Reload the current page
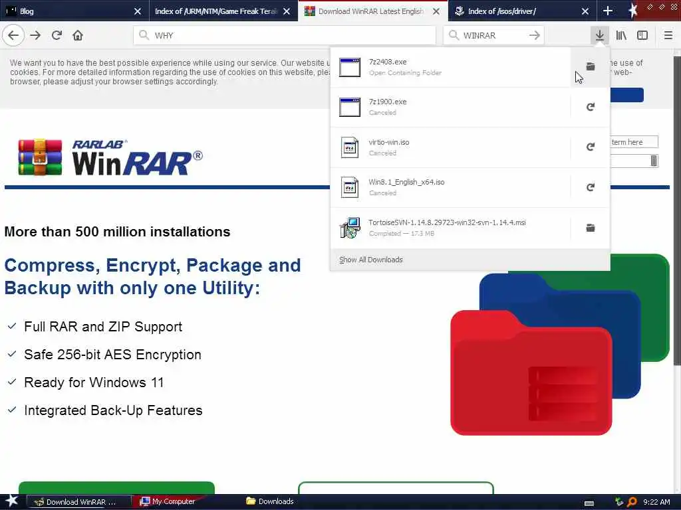Viewport: 681px width, 510px height. (57, 35)
